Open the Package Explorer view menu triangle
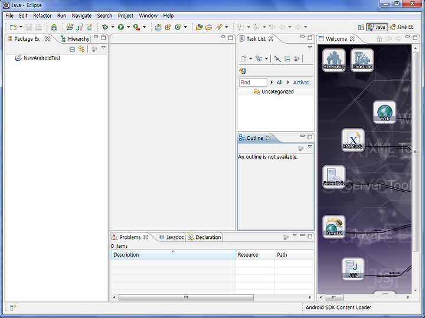The height and width of the screenshot is (318, 425). 103,47
